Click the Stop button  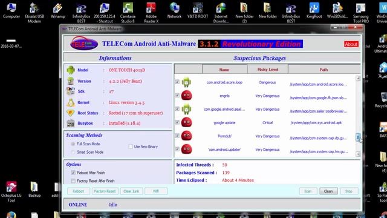(x=349, y=191)
